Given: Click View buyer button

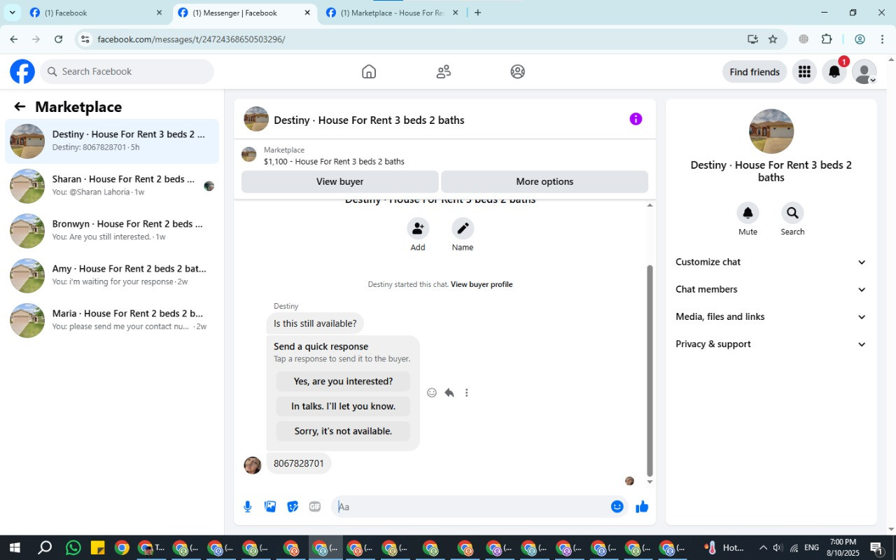Looking at the screenshot, I should 339,181.
